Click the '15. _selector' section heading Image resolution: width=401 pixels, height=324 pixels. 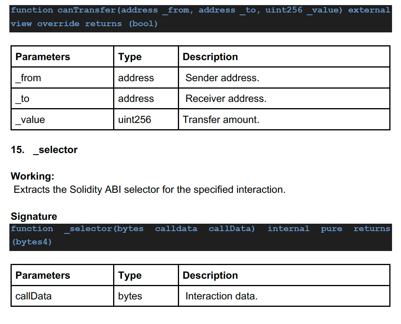(x=44, y=150)
